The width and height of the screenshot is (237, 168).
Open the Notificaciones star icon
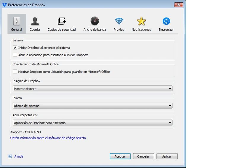pos(141,21)
